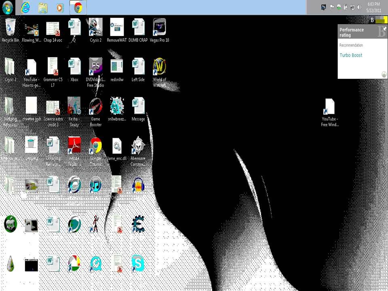Switch to Chrome in the taskbar
The image size is (388, 291).
click(x=78, y=7)
